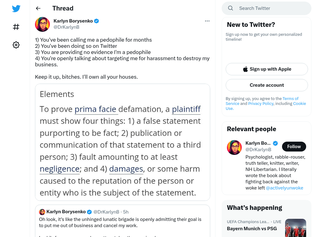Open the Privacy Policy link

(261, 104)
